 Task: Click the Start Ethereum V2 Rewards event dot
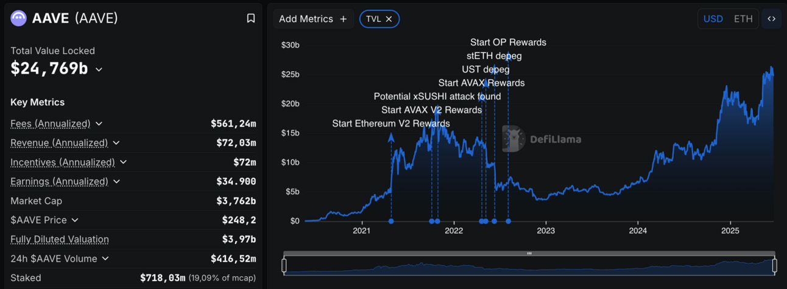[x=391, y=221]
